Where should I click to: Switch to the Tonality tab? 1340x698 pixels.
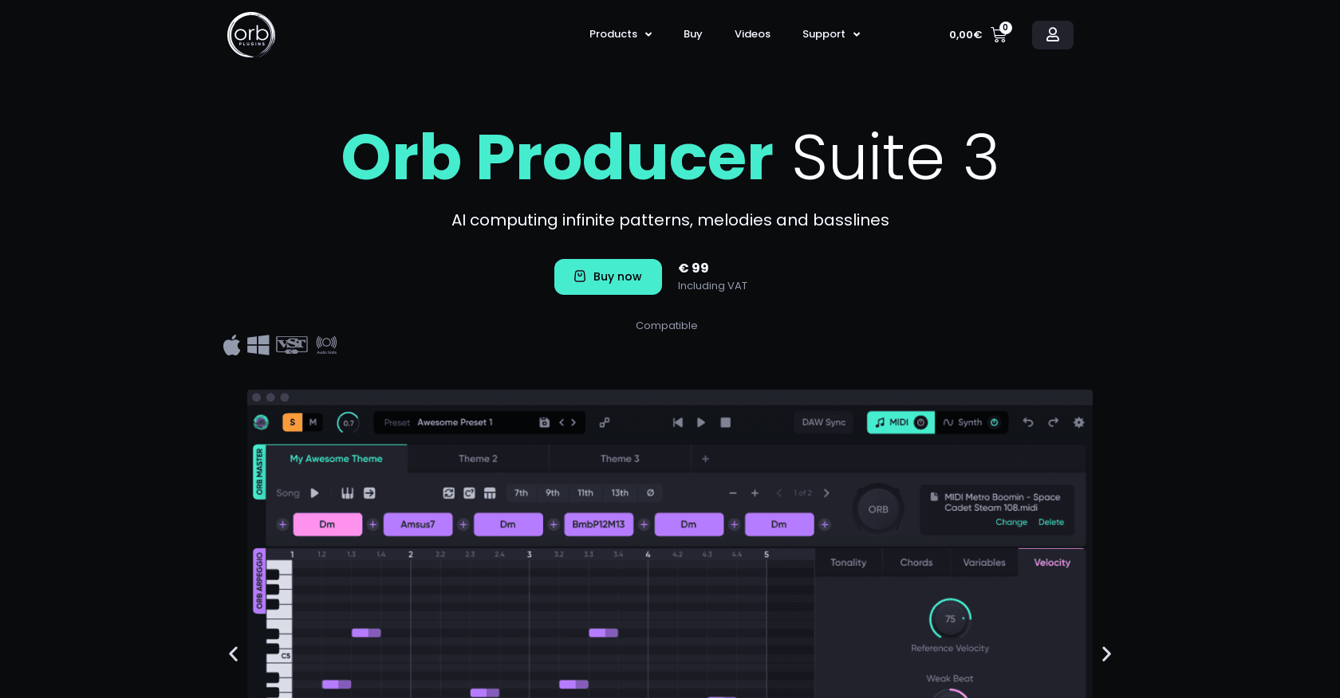point(848,563)
